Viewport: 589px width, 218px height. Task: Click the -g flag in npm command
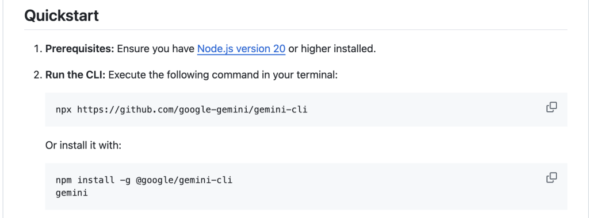125,180
